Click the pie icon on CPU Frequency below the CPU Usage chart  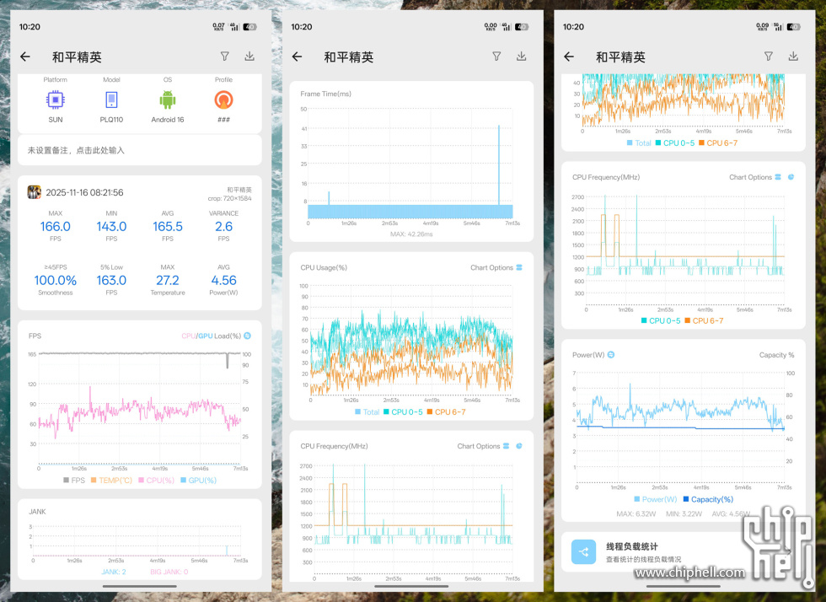[520, 446]
